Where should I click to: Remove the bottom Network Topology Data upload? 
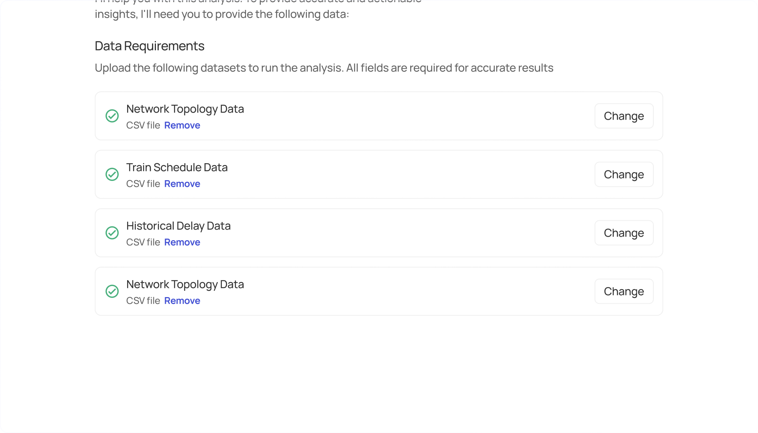[x=182, y=301]
